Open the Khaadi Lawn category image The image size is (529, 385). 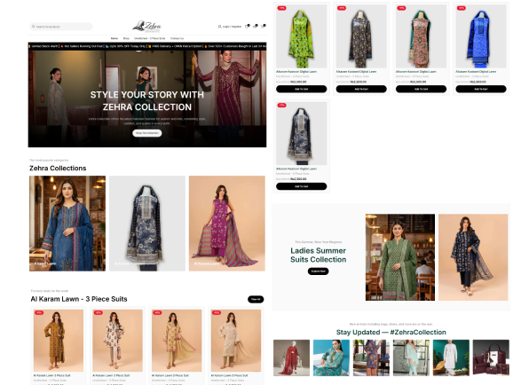coord(67,224)
